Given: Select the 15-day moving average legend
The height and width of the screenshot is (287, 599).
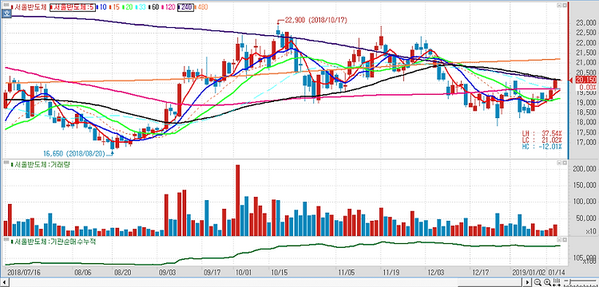Looking at the screenshot, I should (114, 7).
